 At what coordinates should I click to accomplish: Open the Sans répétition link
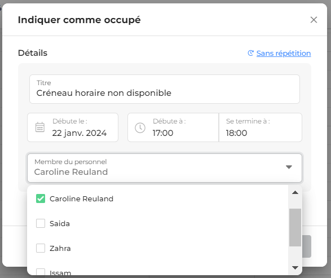(x=284, y=53)
